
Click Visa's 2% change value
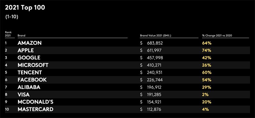[x=205, y=95]
